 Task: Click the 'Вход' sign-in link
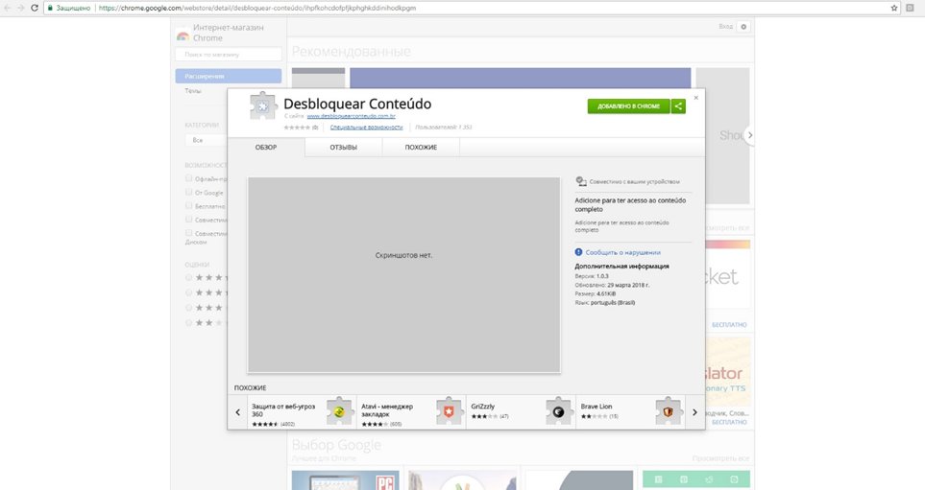click(725, 27)
